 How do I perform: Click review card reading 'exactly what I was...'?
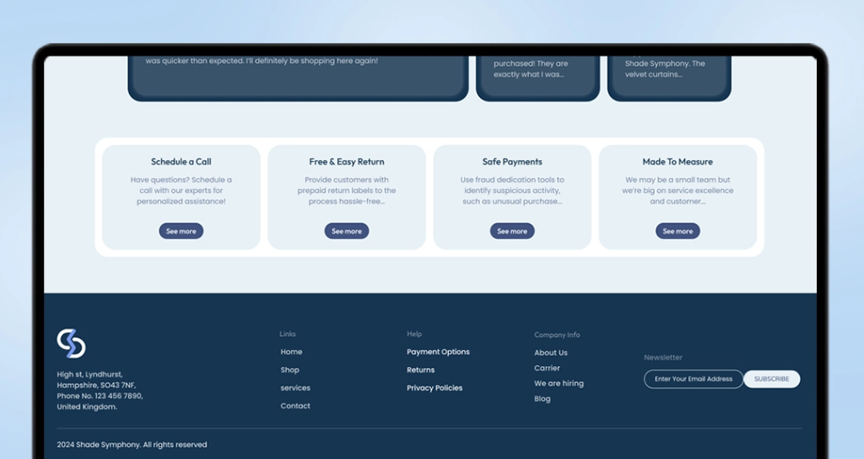point(537,78)
